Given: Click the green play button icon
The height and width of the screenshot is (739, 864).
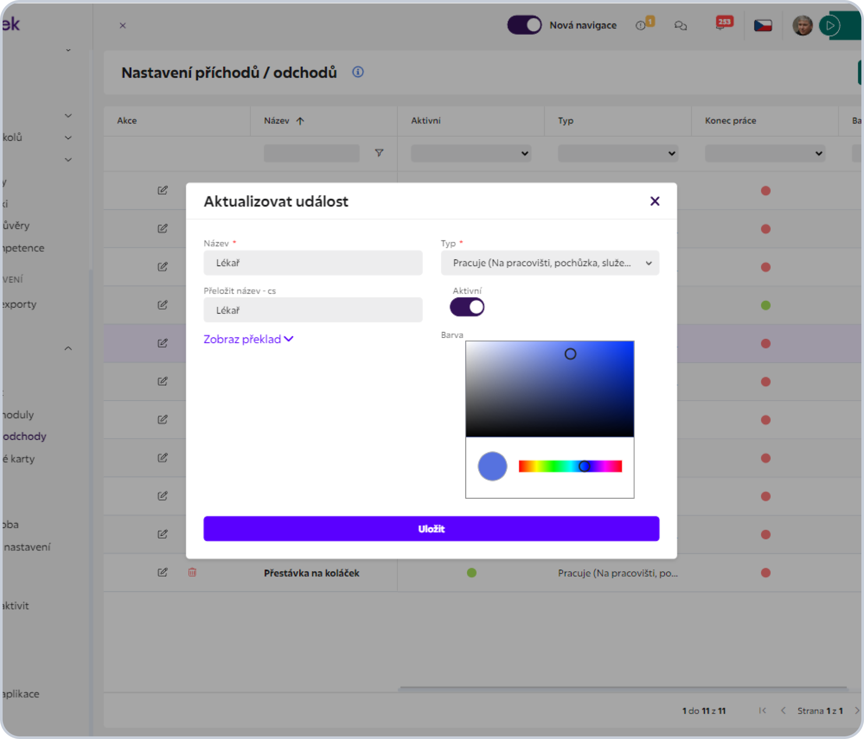Looking at the screenshot, I should [x=830, y=25].
